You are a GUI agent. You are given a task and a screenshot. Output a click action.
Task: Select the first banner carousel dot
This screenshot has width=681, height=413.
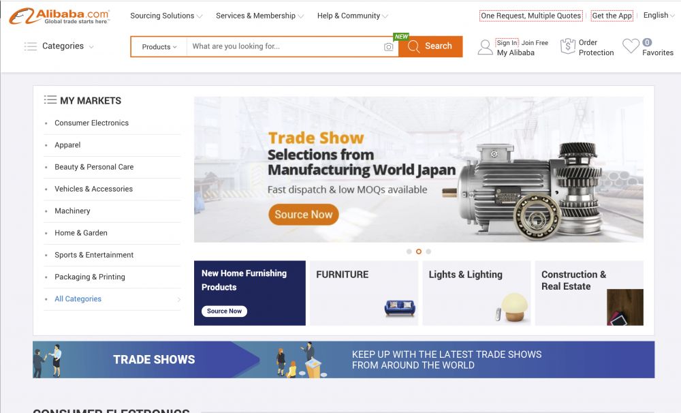(409, 251)
